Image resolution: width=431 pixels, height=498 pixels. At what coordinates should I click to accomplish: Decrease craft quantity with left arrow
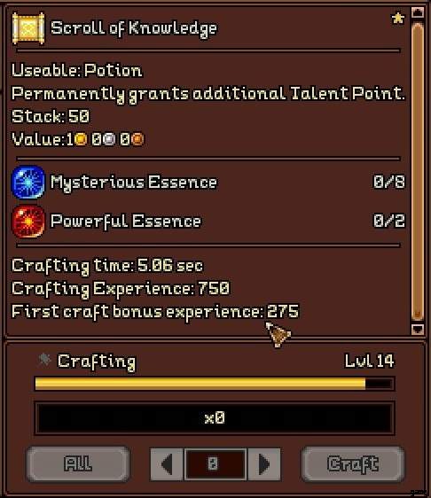coord(168,464)
